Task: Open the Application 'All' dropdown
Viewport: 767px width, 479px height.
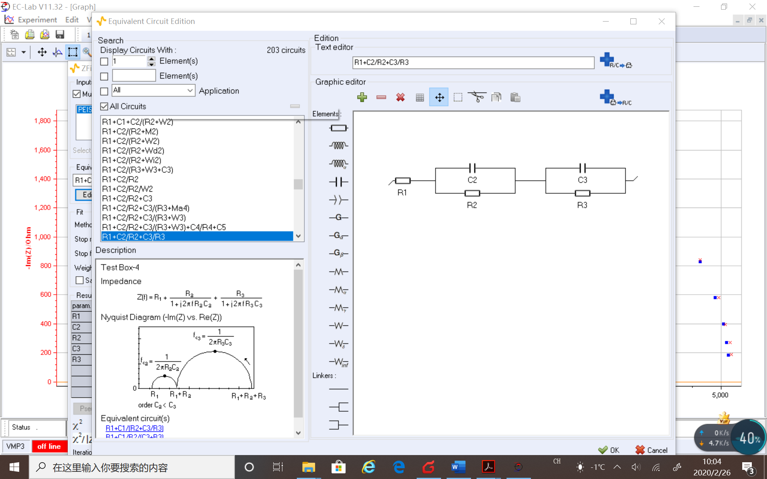Action: (190, 91)
